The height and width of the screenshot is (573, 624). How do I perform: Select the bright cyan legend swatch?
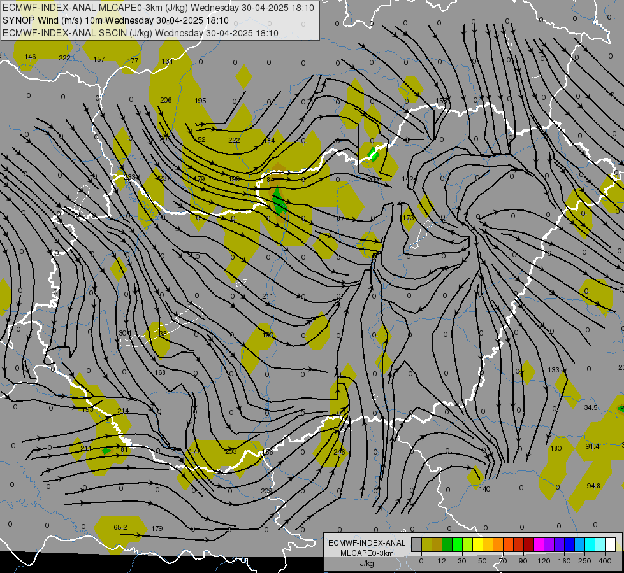click(590, 544)
